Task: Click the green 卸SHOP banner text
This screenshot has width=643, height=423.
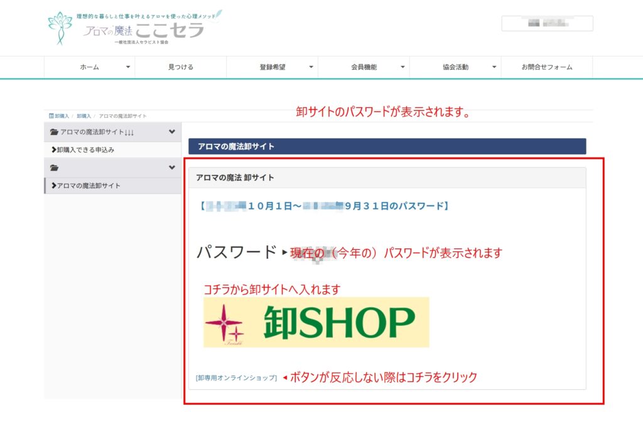Action: point(339,323)
